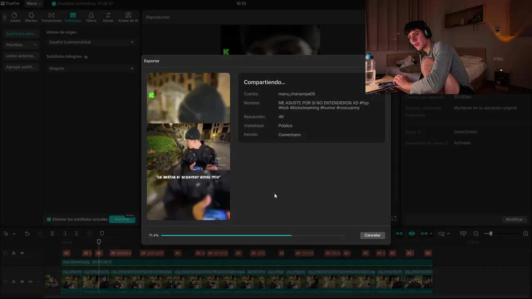Toggle the linkage icon
This screenshot has width=532, height=299.
pyautogui.click(x=424, y=234)
